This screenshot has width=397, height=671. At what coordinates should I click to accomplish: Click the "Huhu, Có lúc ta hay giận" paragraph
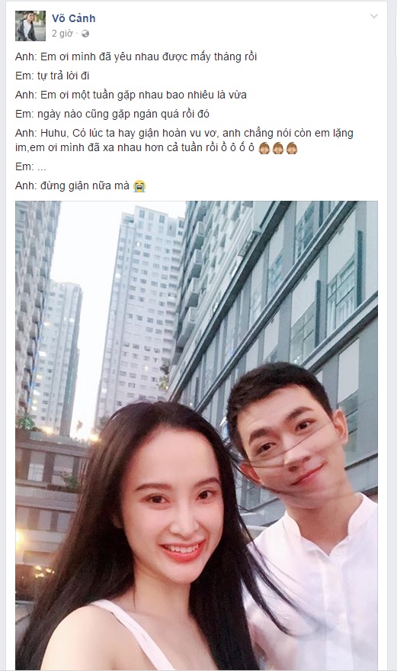[x=184, y=140]
